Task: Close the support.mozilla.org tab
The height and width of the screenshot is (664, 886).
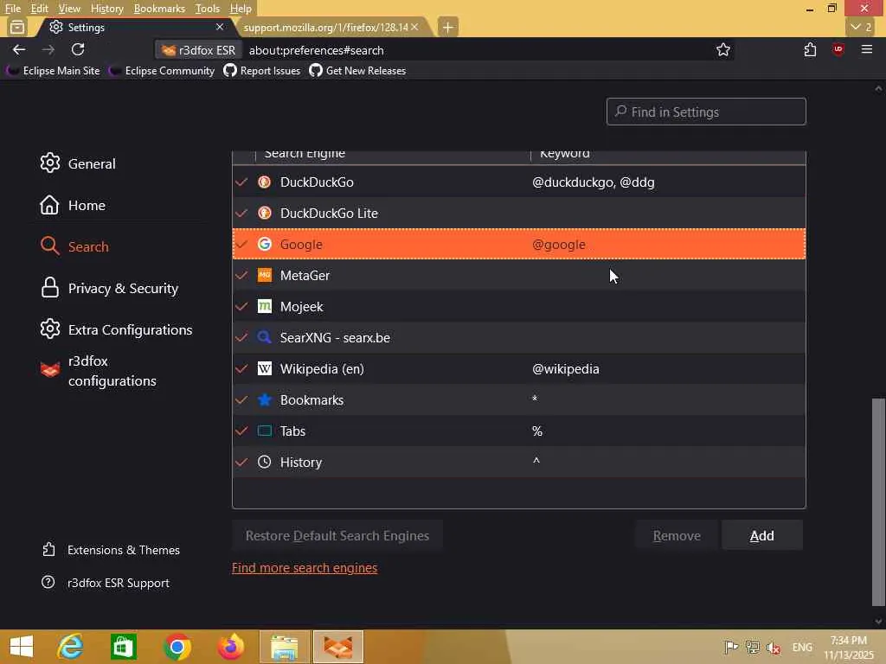Action: tap(414, 27)
